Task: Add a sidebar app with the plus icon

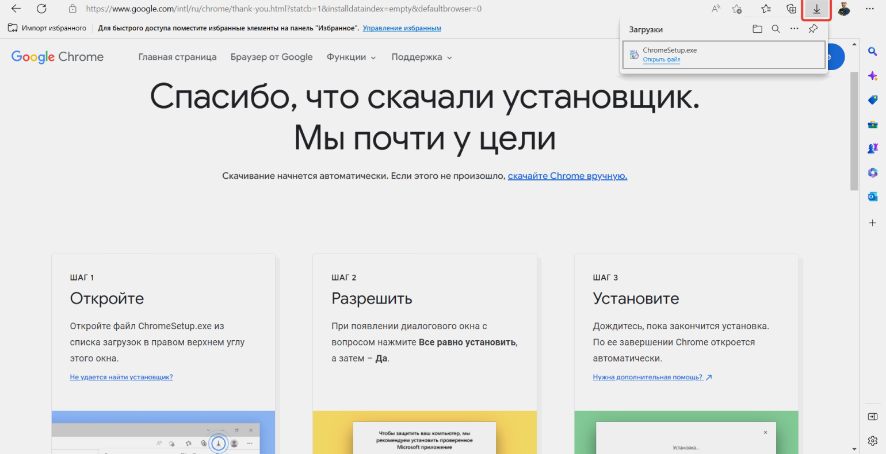Action: coord(873,222)
